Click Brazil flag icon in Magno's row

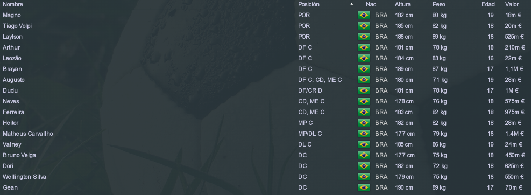pyautogui.click(x=364, y=15)
